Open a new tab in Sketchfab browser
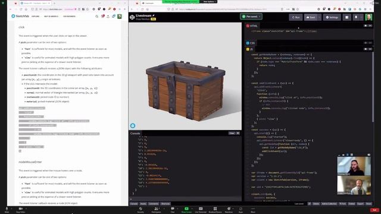The height and width of the screenshot is (214, 381). [54, 3]
